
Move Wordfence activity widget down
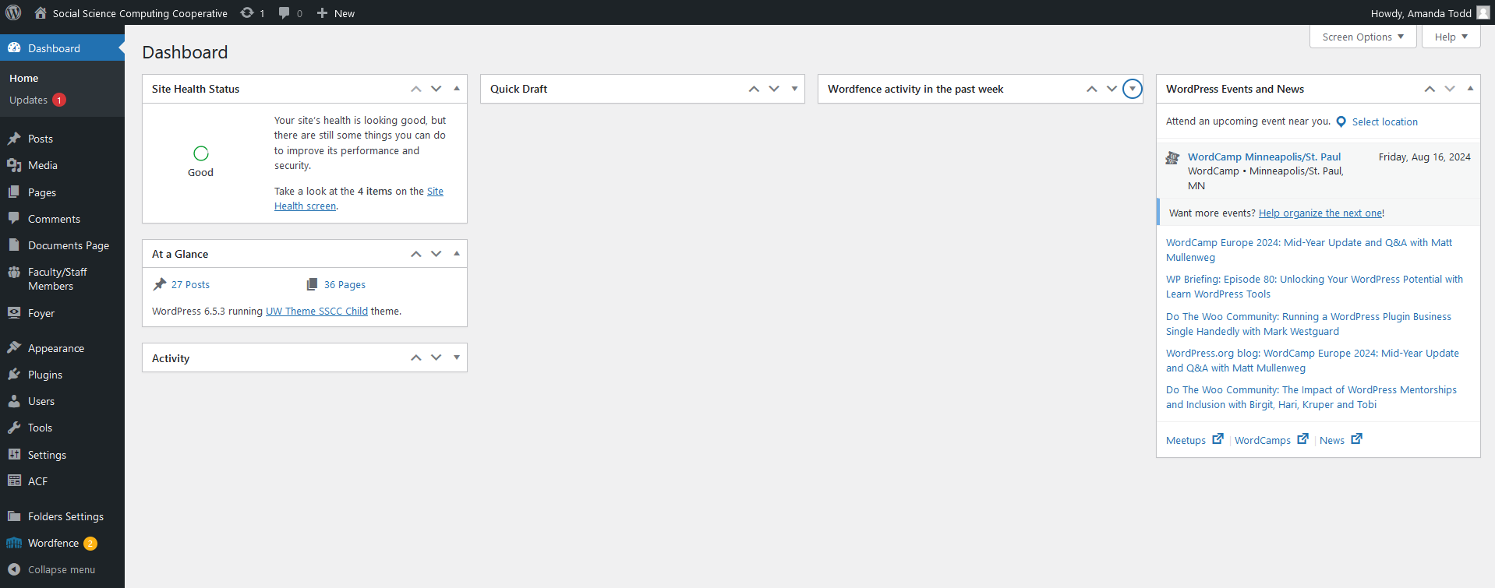[x=1112, y=89]
